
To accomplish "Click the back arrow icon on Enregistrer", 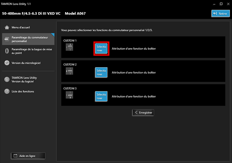I will point(136,112).
